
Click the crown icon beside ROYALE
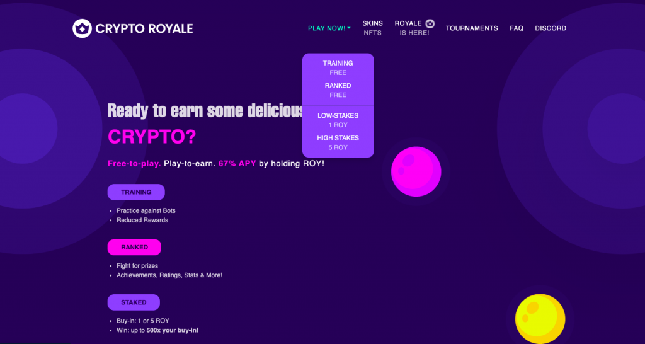tap(430, 23)
